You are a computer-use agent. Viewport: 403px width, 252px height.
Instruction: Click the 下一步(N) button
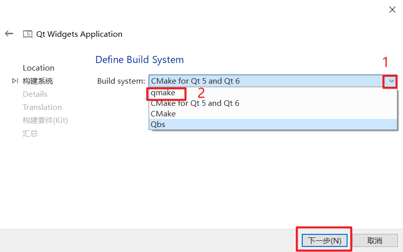pos(324,241)
